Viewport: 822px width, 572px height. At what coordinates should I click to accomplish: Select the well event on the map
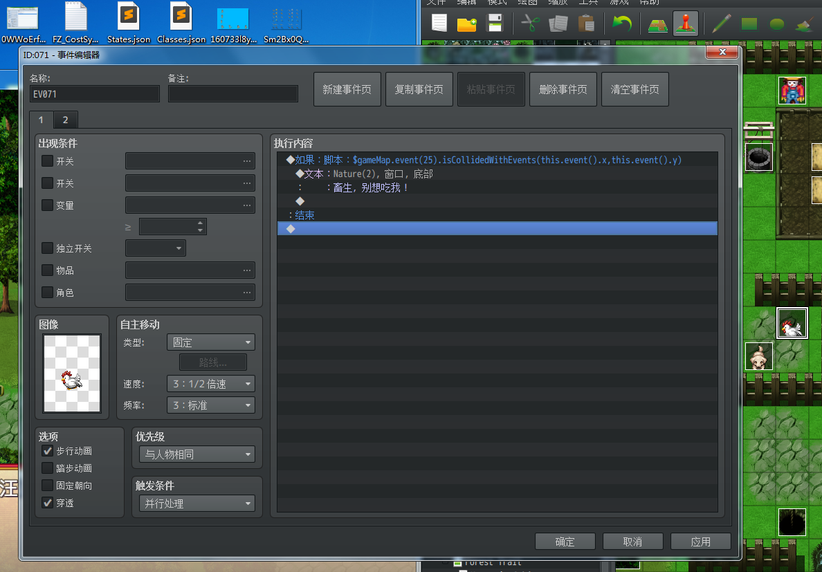pyautogui.click(x=758, y=157)
